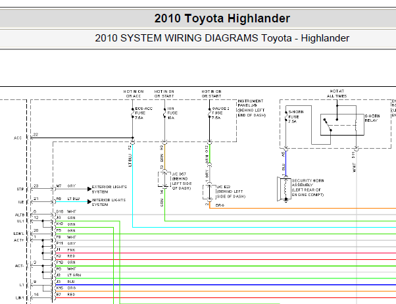This screenshot has width=396, height=304.
Task: Select the F5 GRN wire label
Action: coord(66,230)
